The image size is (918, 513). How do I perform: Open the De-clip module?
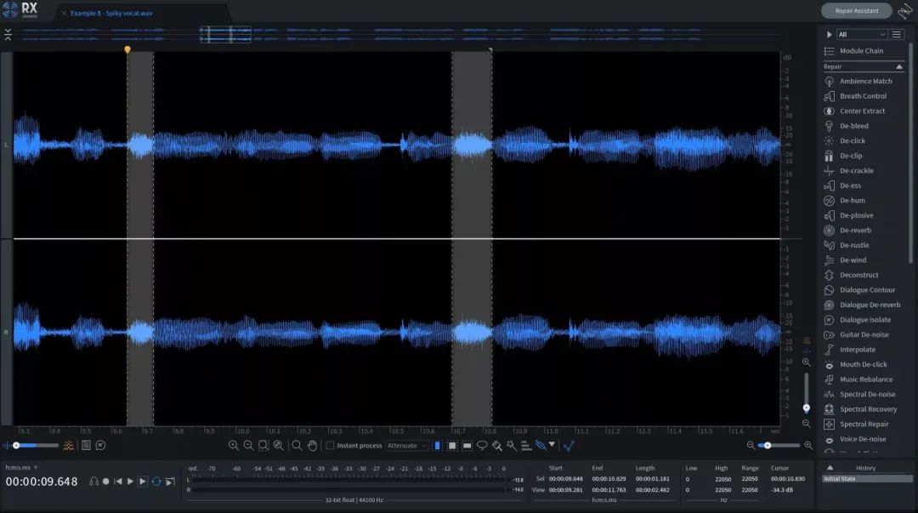click(x=843, y=156)
